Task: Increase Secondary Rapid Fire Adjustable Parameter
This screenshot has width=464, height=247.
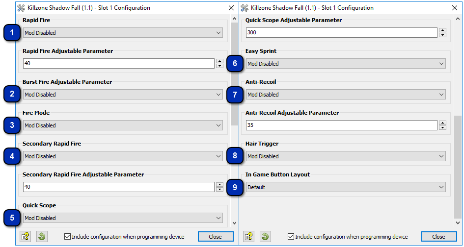Action: click(x=219, y=185)
